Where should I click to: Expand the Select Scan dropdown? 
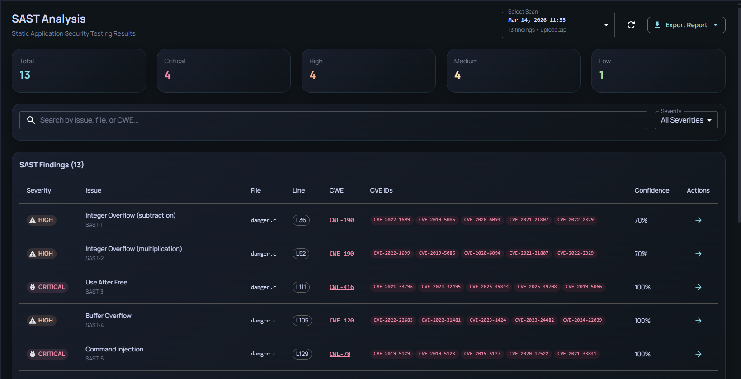606,25
